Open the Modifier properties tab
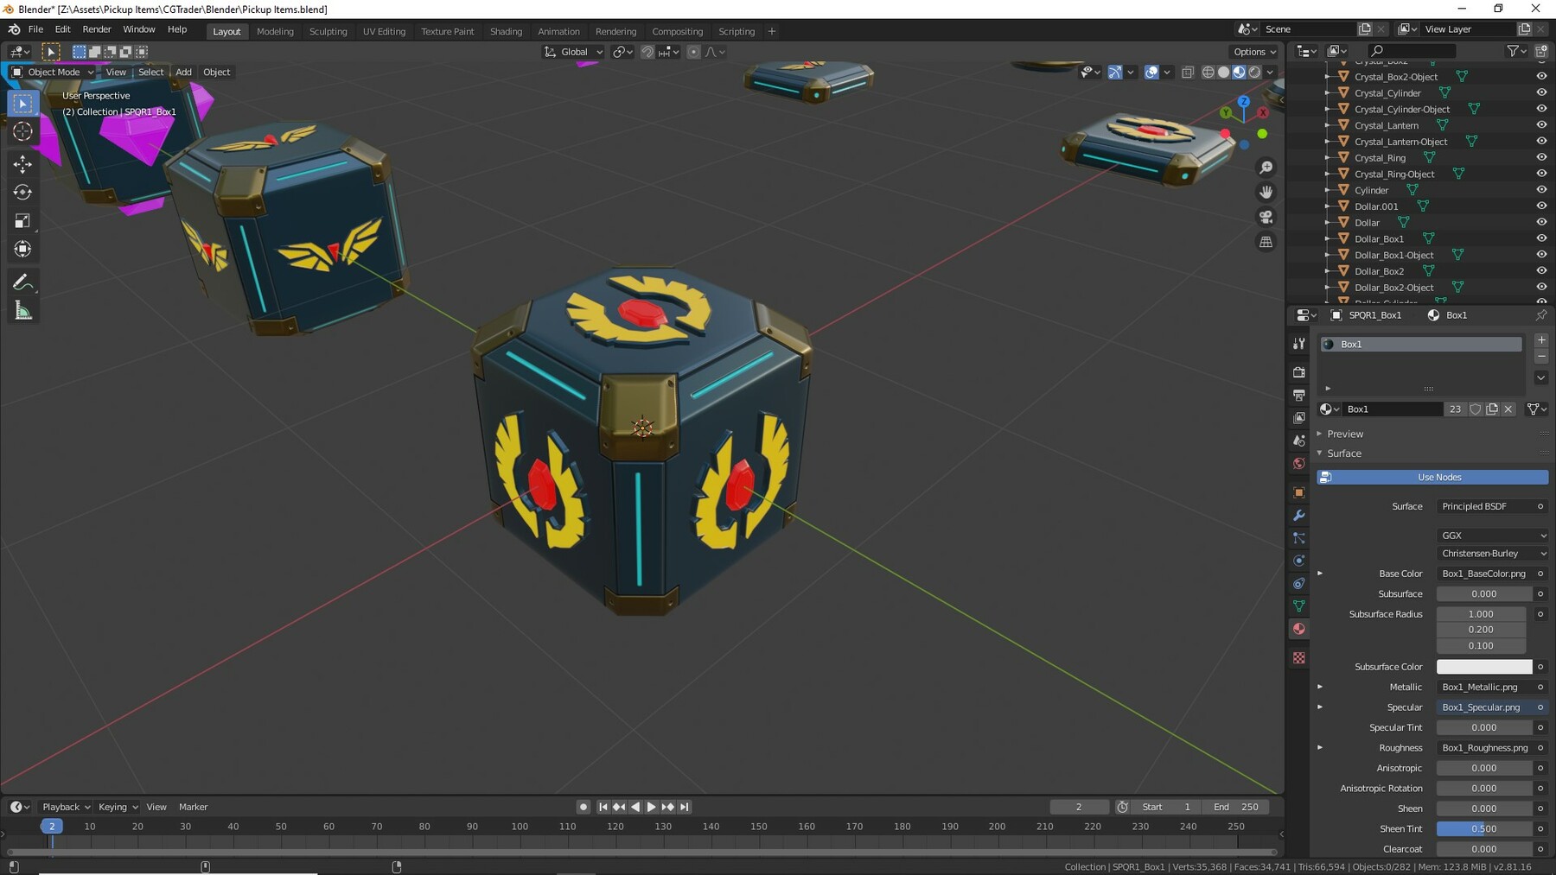 point(1299,516)
